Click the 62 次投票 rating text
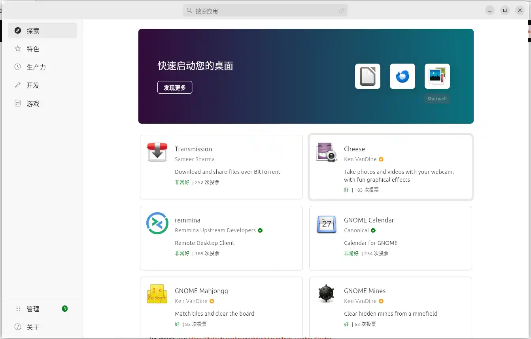Image resolution: width=531 pixels, height=339 pixels. pos(365,324)
